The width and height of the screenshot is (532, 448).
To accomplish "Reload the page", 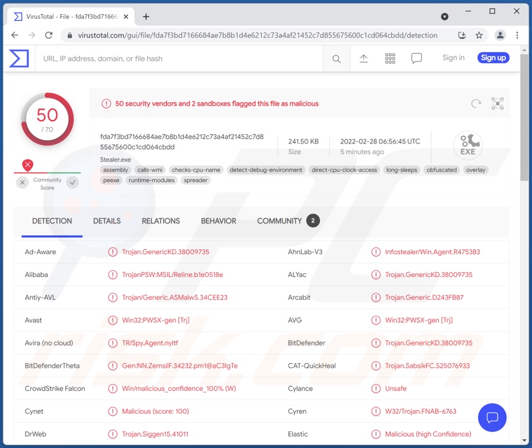I will click(49, 35).
